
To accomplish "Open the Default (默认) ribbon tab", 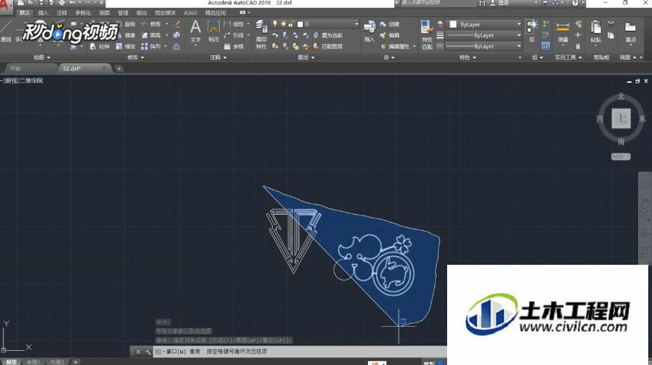I will (25, 13).
